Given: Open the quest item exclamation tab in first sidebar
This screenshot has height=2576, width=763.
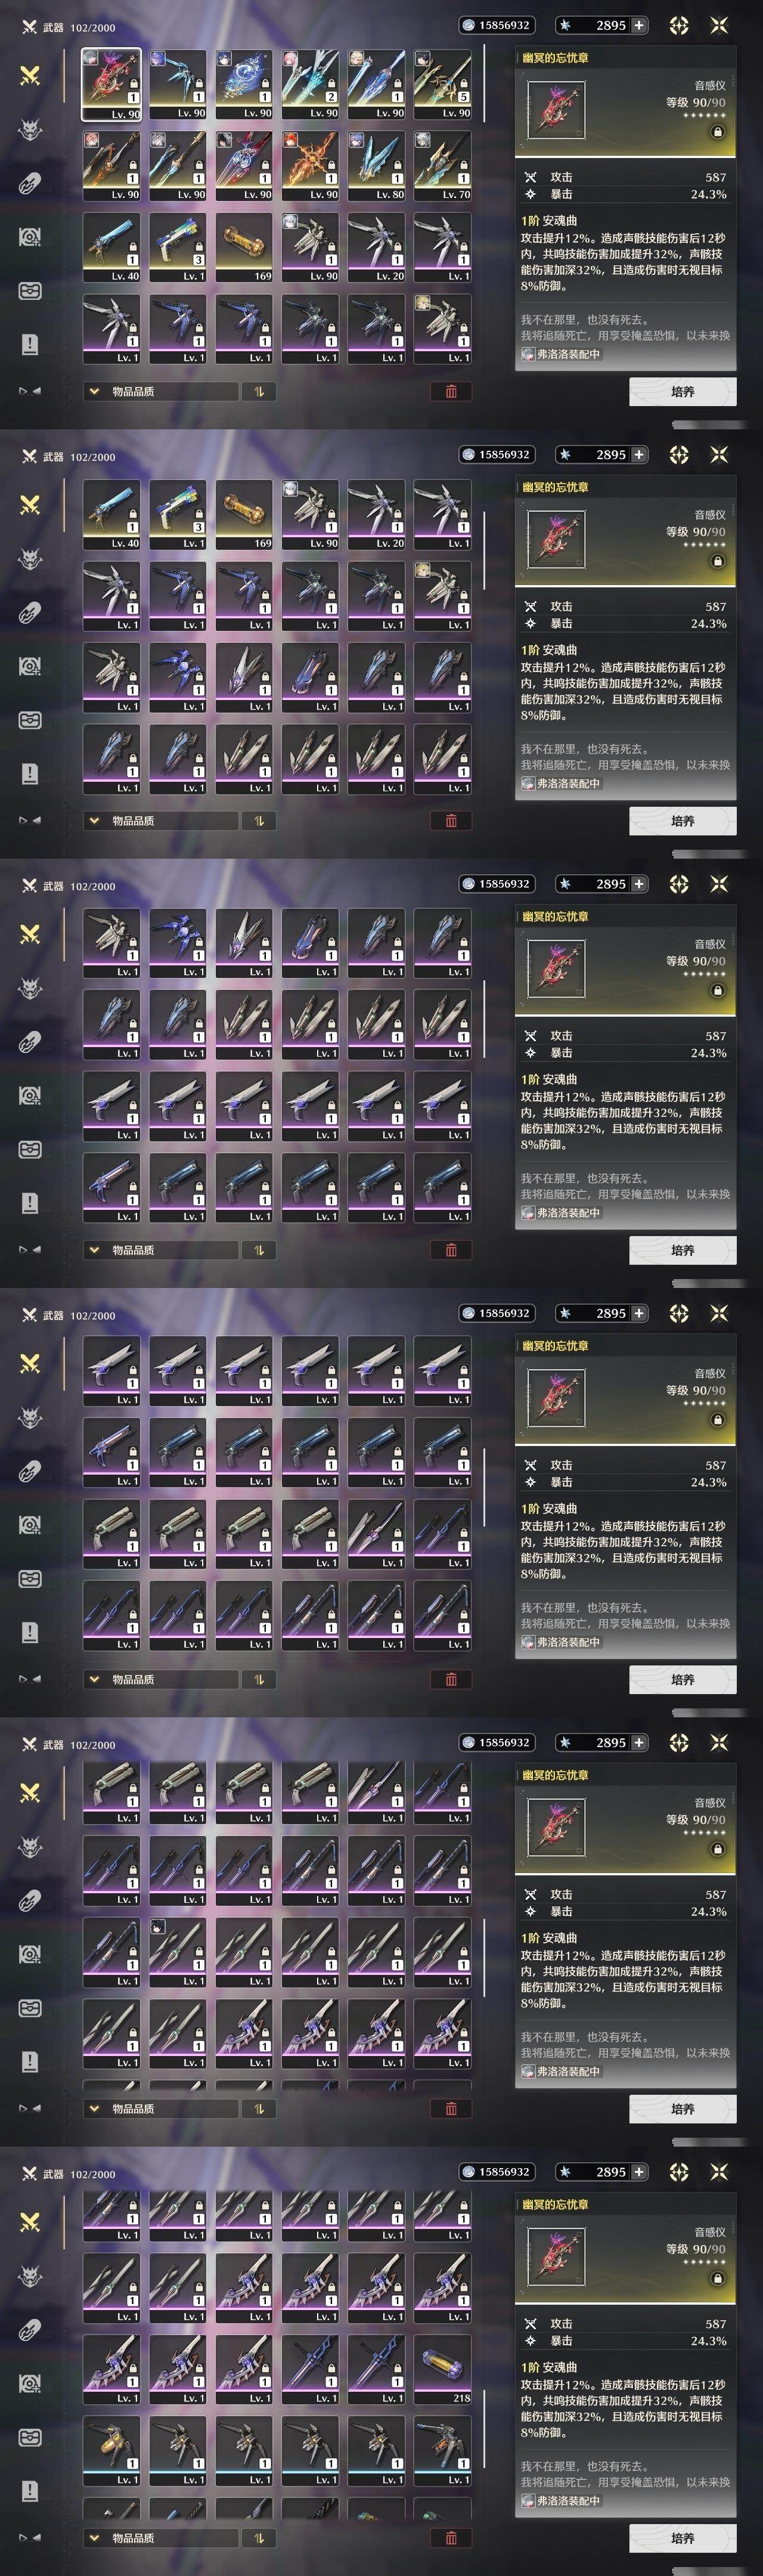Looking at the screenshot, I should [x=30, y=344].
